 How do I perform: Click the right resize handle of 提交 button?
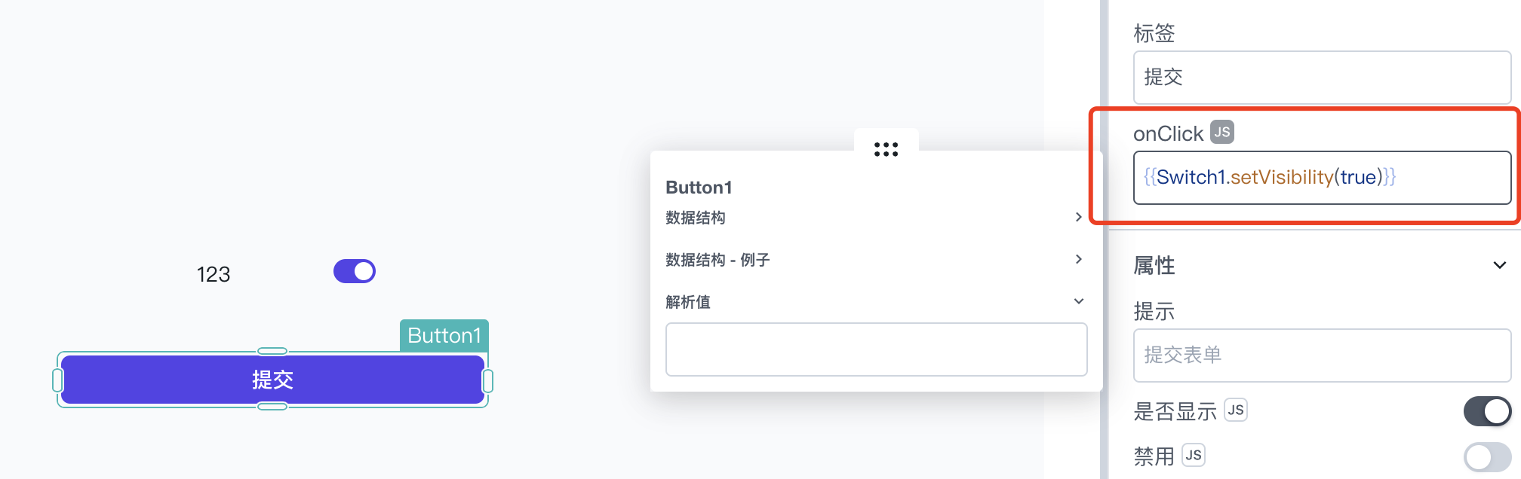[x=488, y=380]
